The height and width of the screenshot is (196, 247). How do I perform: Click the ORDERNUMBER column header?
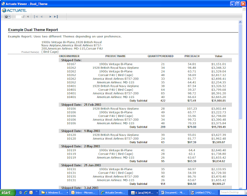click(x=69, y=56)
